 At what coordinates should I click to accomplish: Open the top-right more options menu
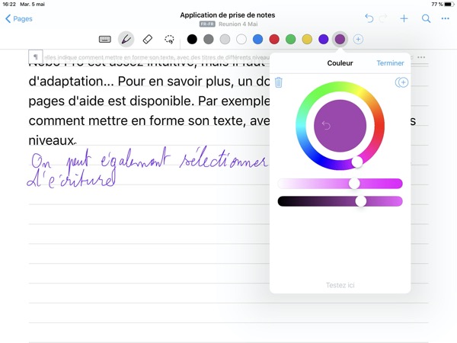click(446, 18)
